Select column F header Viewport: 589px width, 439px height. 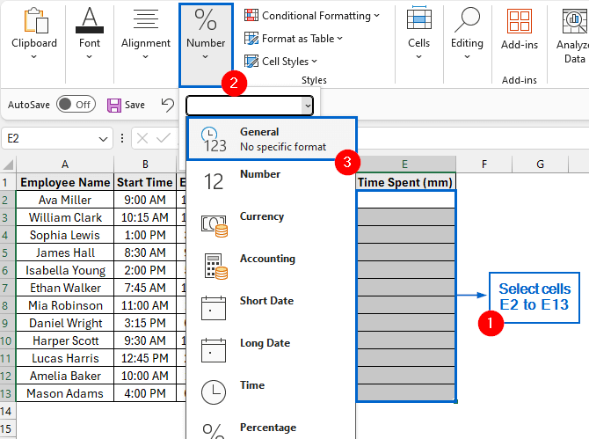[x=484, y=165]
